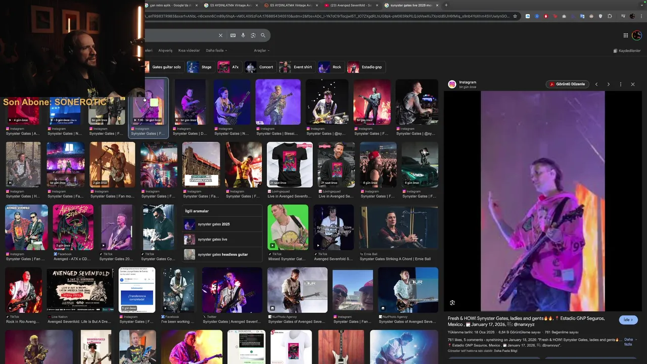Start voice search with microphone icon
The image size is (647, 364).
point(243,35)
